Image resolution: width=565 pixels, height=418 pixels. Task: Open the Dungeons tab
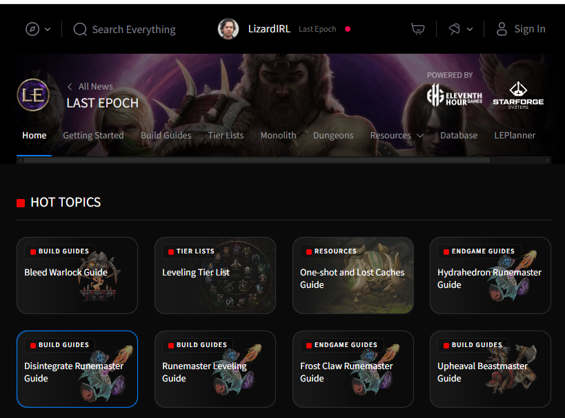tap(333, 135)
